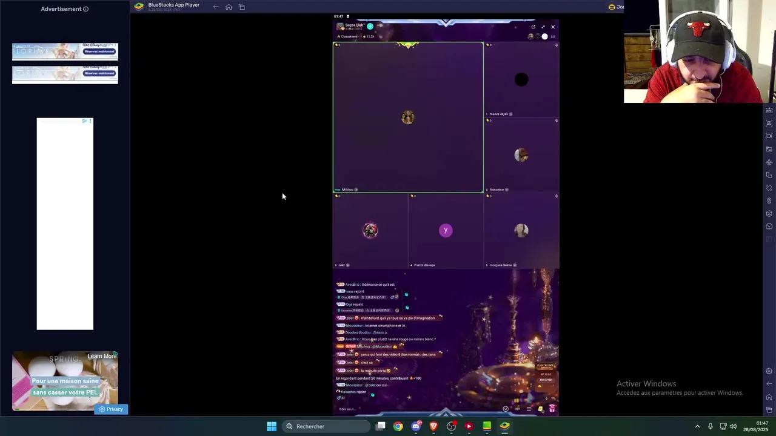Click the BlueStacks performance gauge sidebar icon
Screen dimensions: 776x436
point(769,226)
